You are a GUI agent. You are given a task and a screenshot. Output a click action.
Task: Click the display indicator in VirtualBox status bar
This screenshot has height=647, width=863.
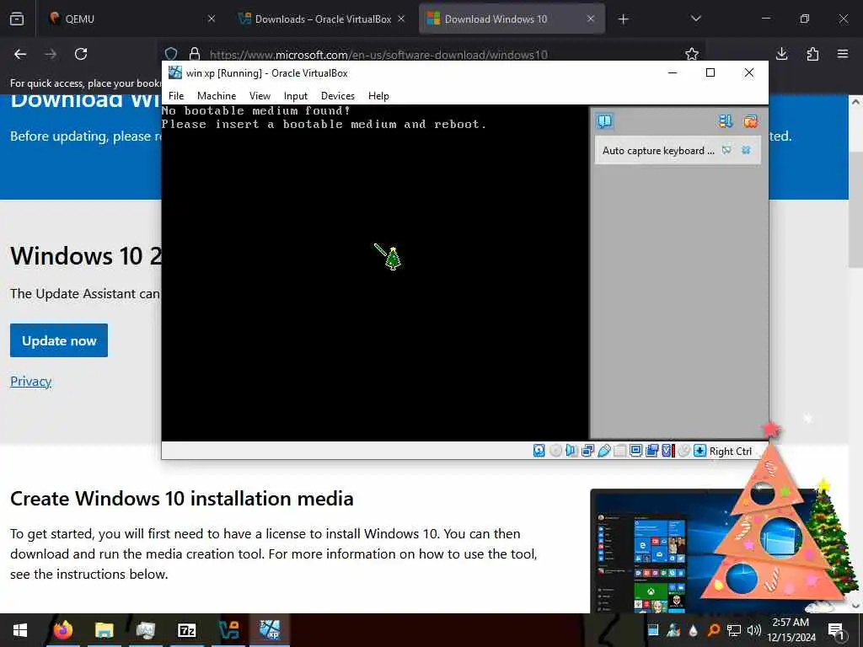click(x=635, y=452)
